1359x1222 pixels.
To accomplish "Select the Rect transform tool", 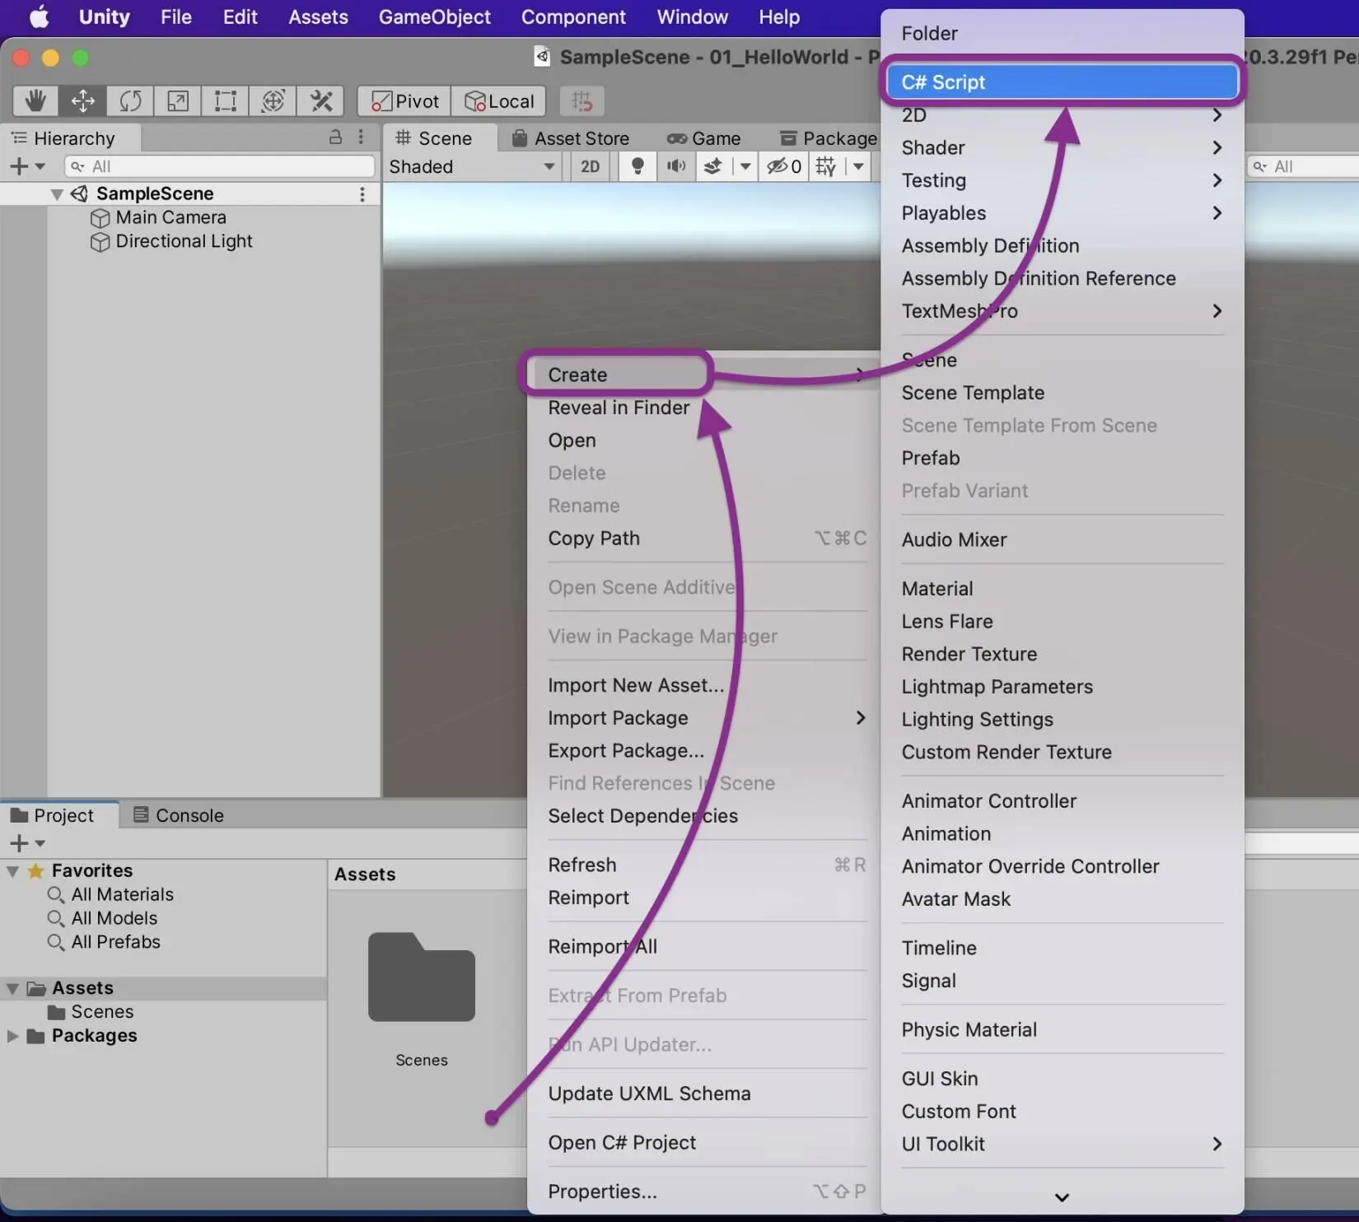I will click(x=225, y=101).
